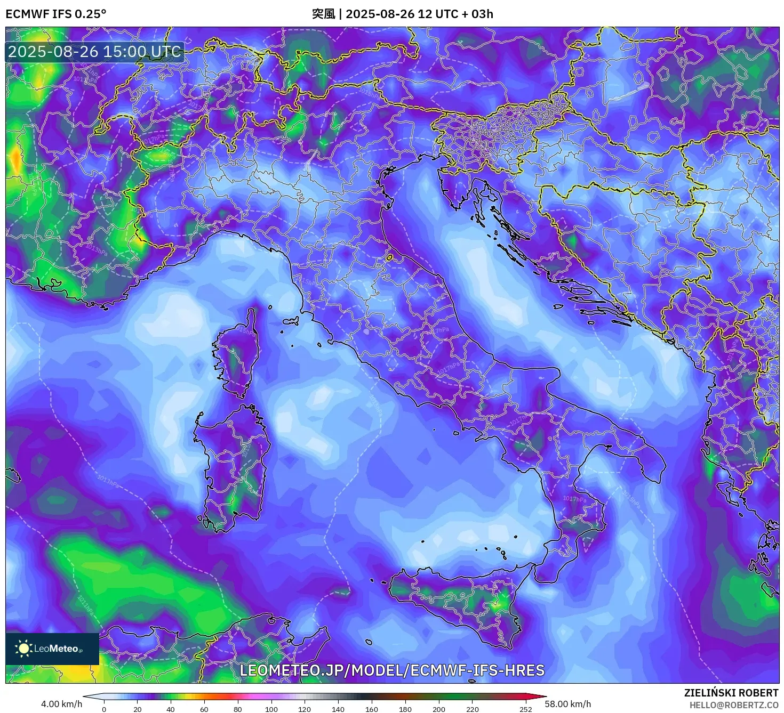The height and width of the screenshot is (713, 784).
Task: Open the LEOMETEO.JP/MODEL/ECMWF-IFS-HRES link text
Action: click(392, 670)
